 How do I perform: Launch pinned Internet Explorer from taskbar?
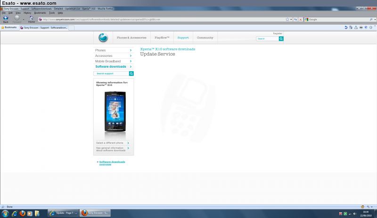[15, 213]
